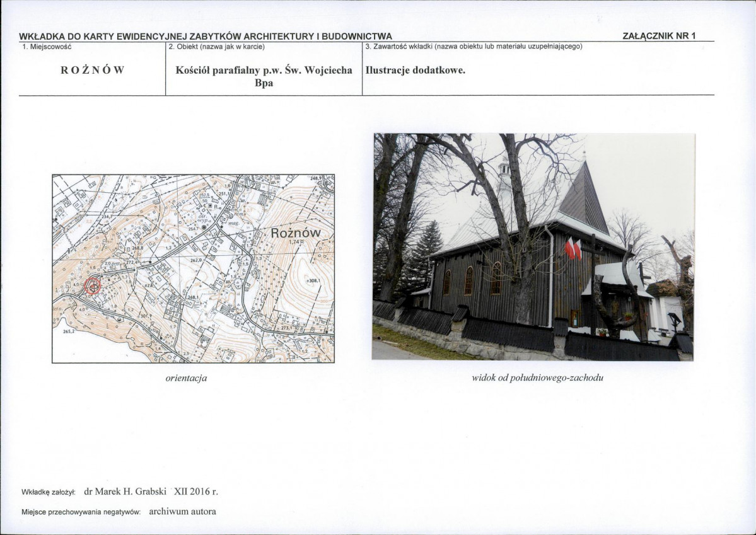
Task: Select the author name 'dr Marek H. Grabski'
Action: click(x=125, y=492)
